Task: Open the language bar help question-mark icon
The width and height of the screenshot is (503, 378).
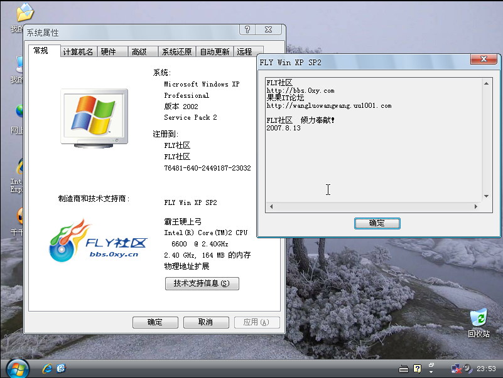Action: 418,369
